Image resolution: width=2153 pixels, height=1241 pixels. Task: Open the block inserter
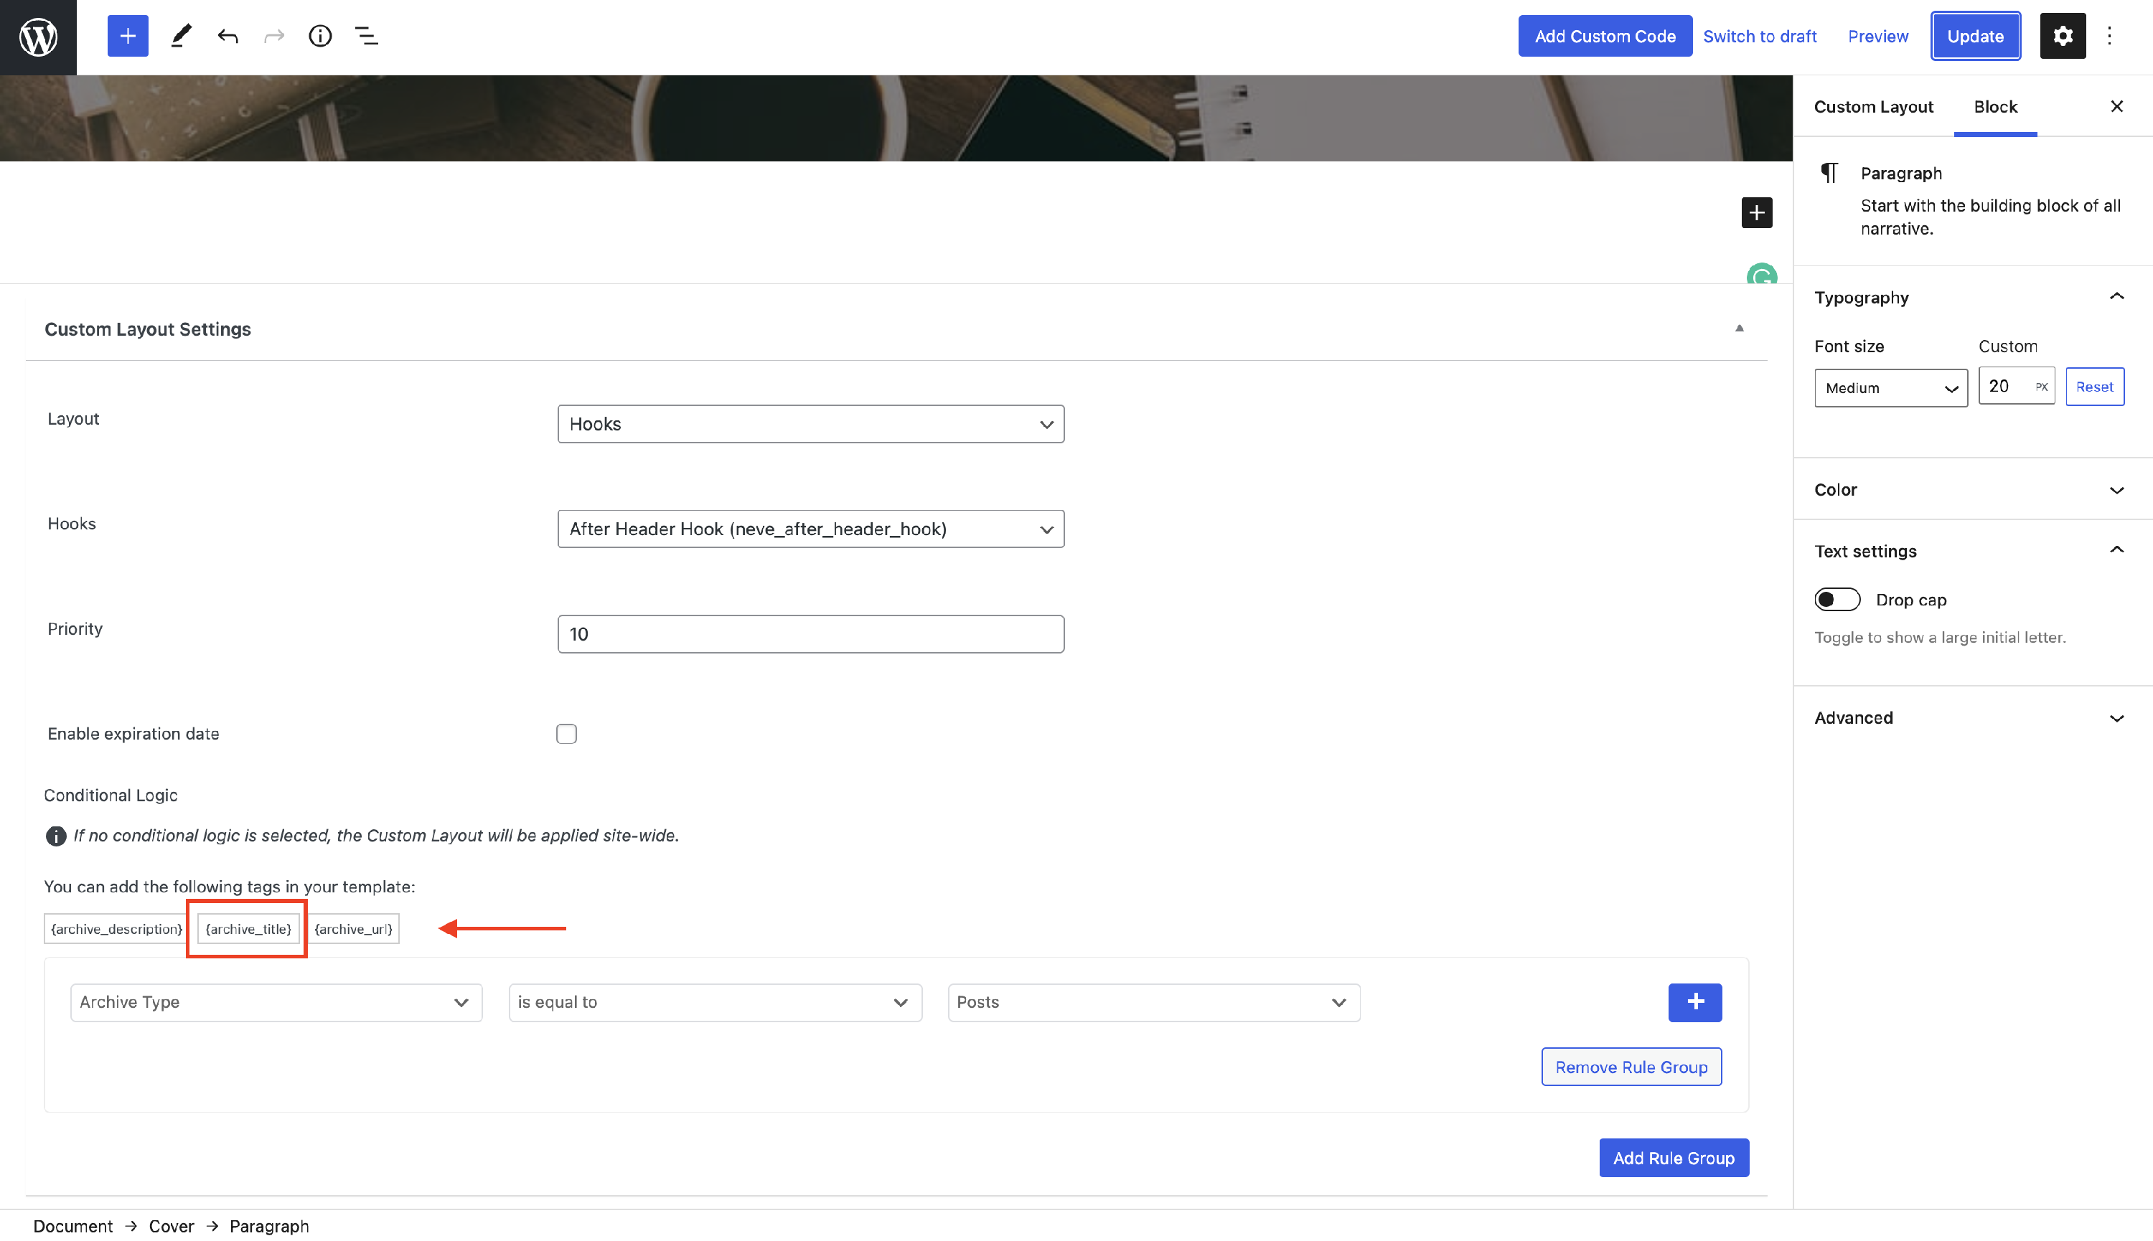click(x=127, y=36)
